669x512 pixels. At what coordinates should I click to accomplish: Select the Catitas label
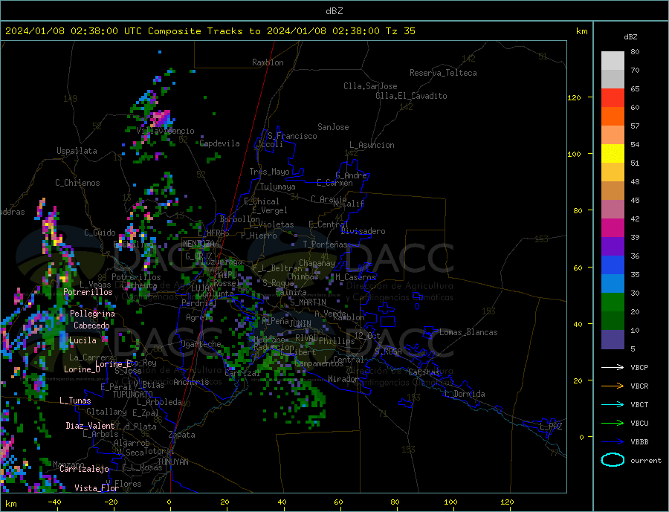pyautogui.click(x=424, y=372)
